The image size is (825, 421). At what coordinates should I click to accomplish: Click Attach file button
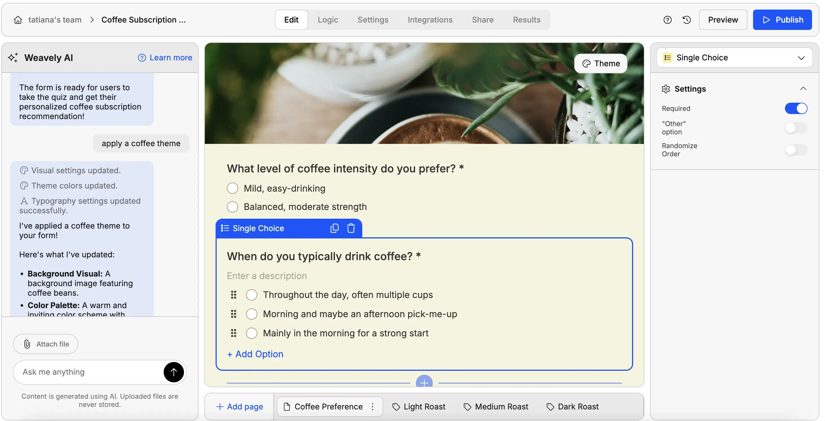click(x=46, y=344)
